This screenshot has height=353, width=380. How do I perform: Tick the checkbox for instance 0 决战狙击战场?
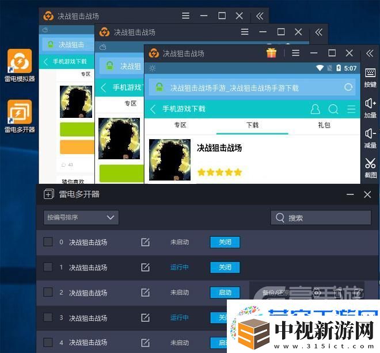[x=48, y=241]
